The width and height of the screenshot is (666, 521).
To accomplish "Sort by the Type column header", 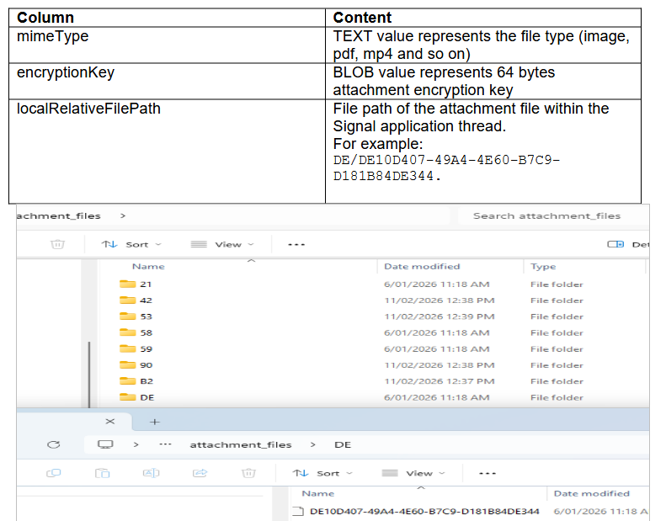I will [543, 267].
